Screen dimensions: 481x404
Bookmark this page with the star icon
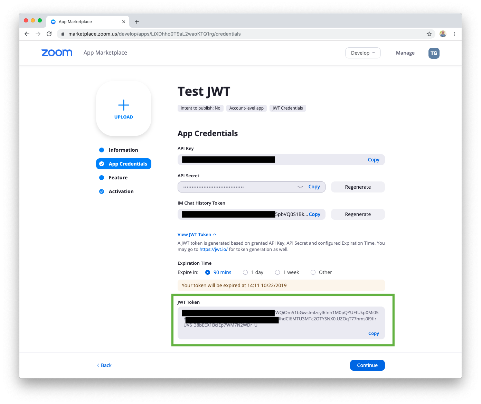click(429, 34)
